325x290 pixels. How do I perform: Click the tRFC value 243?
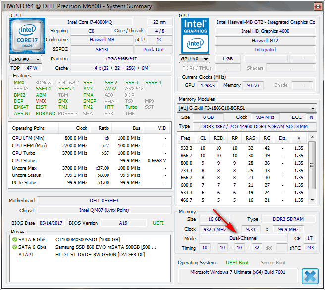310,248
